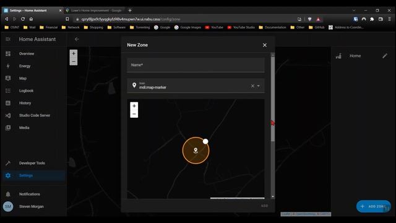Open the Mail bookmarks folder
396x223 pixels.
[x=30, y=27]
